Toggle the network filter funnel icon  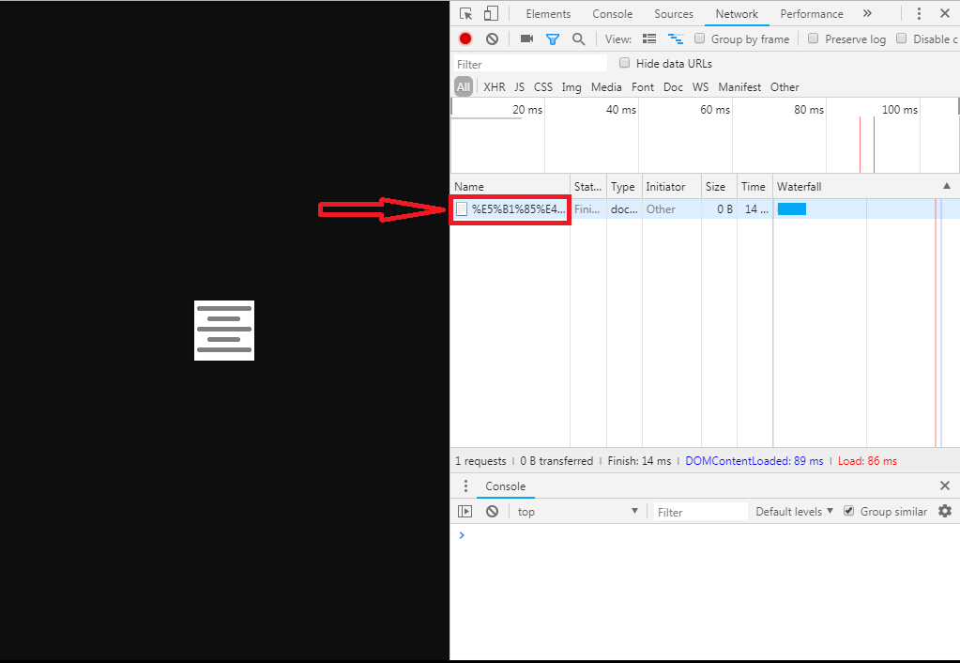point(553,39)
